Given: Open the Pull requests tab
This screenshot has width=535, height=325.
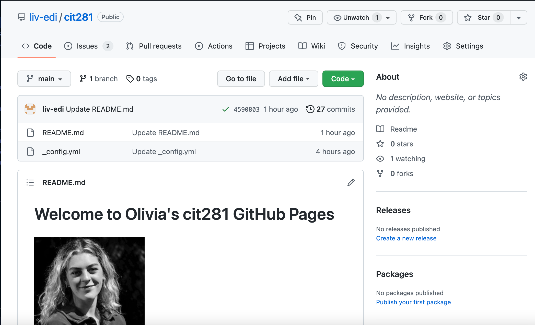Looking at the screenshot, I should coord(154,46).
